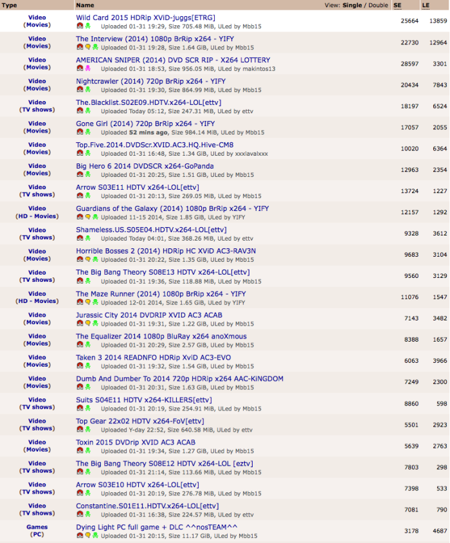Open The Big Bang Theory S08E13 torrent
This screenshot has width=450, height=543.
tap(163, 272)
